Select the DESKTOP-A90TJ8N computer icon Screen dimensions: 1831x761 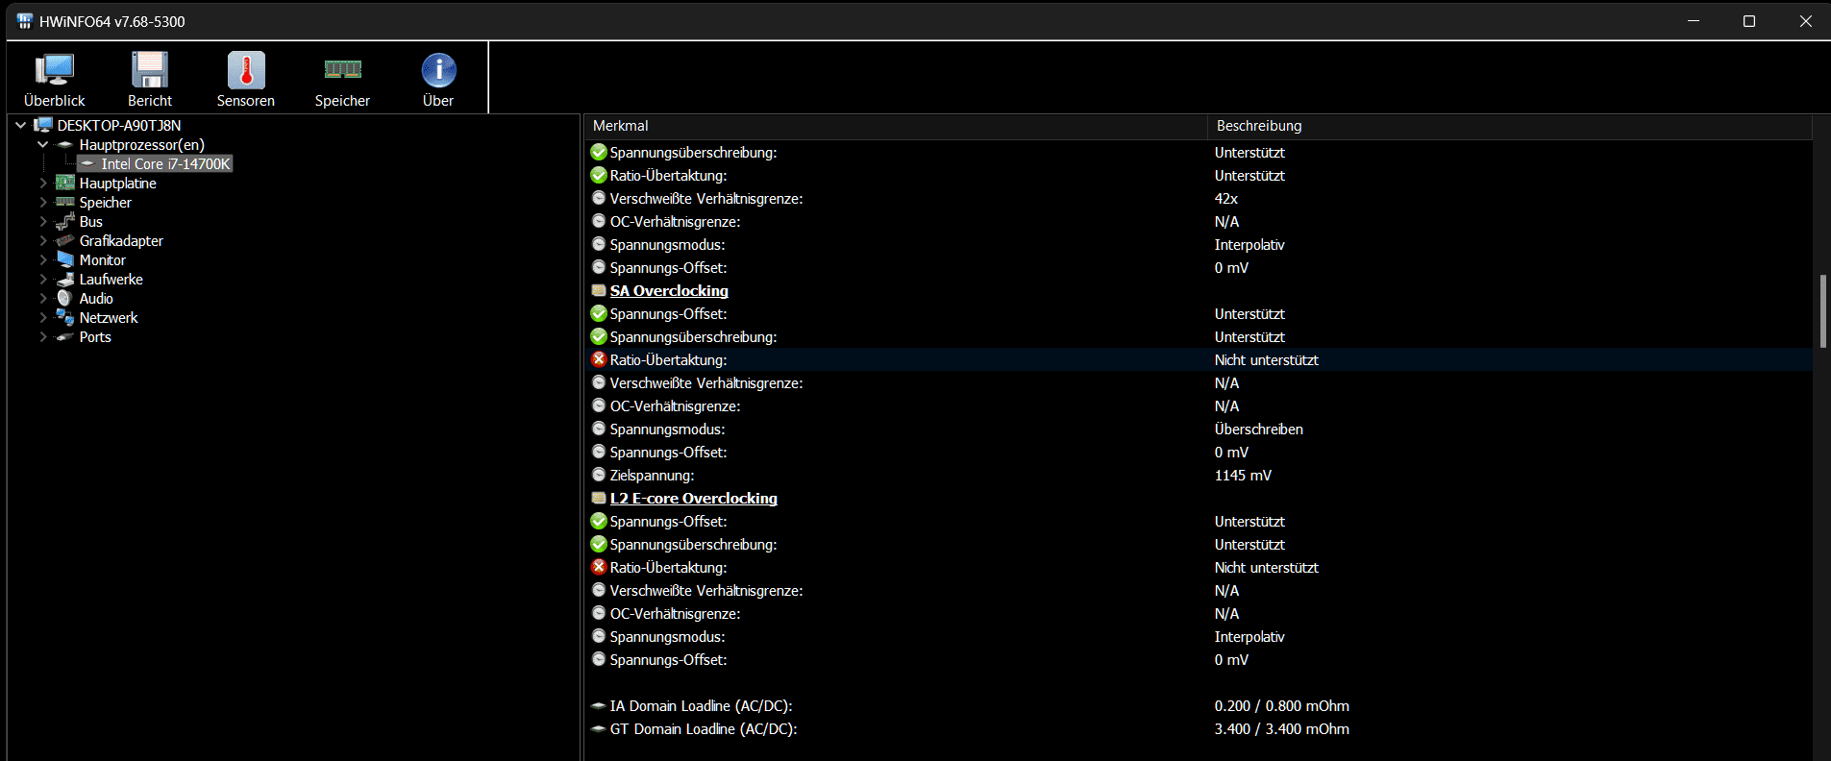pyautogui.click(x=43, y=125)
